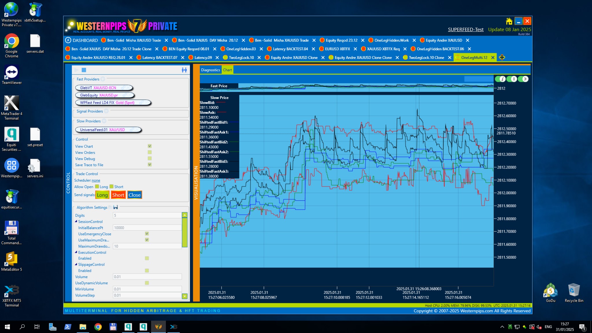Switch to the Diagnostics tab
Image resolution: width=592 pixels, height=333 pixels.
pyautogui.click(x=210, y=70)
